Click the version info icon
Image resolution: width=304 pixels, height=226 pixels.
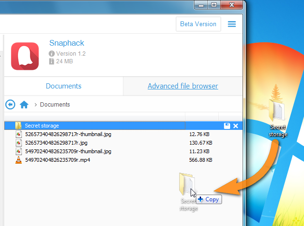[x=51, y=53]
